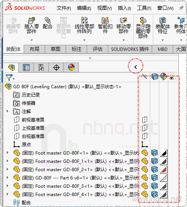187x207 pixels.
Task: Toggle visibility of Top Plane in display pane
Action: click(145, 128)
